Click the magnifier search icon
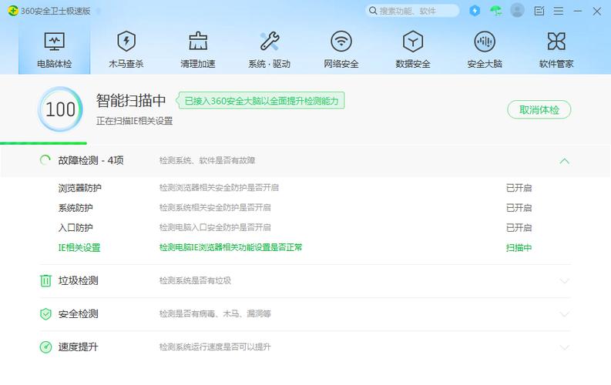611x385 pixels. (373, 11)
